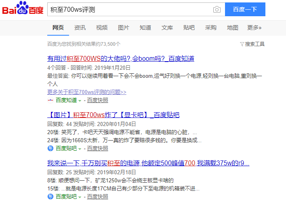Click the search tools filter icon
286x203 pixels.
pos(242,44)
